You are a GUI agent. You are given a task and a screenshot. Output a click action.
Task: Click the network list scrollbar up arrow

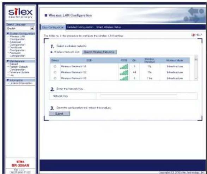[196, 57]
